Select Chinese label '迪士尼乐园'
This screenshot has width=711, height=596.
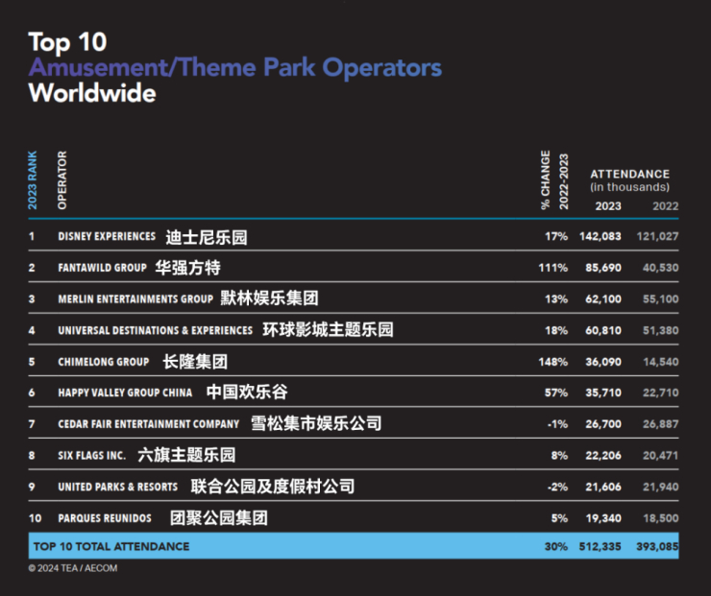click(207, 237)
